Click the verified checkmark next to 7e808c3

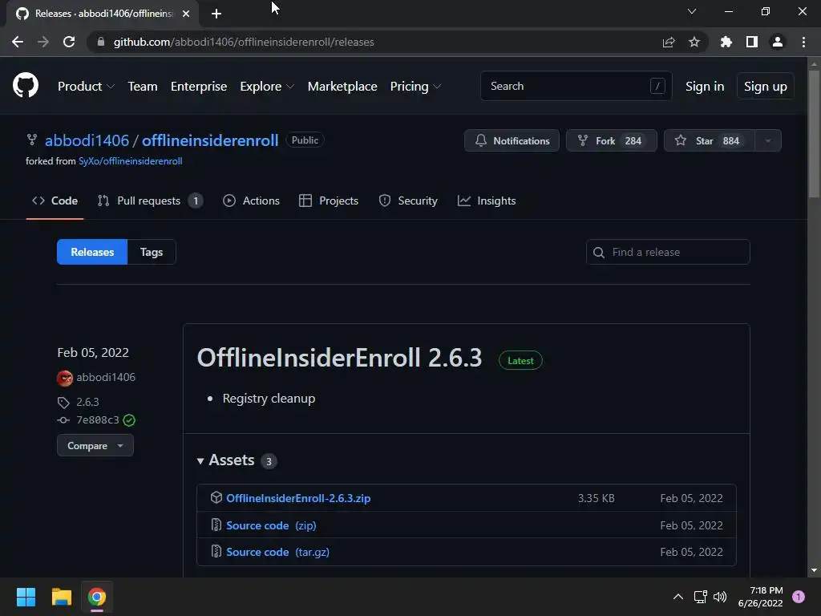[x=129, y=420]
